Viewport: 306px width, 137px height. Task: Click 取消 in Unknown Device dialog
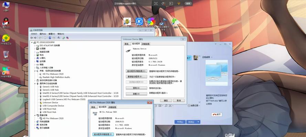point(179,100)
